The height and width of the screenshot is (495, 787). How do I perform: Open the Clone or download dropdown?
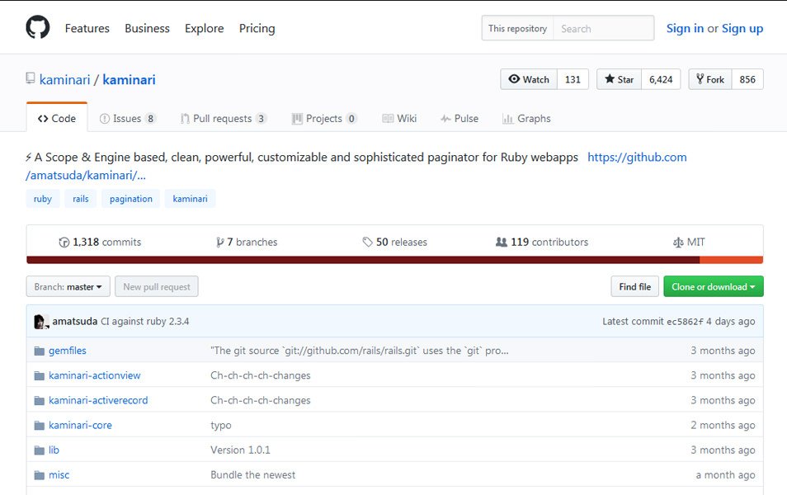click(713, 286)
